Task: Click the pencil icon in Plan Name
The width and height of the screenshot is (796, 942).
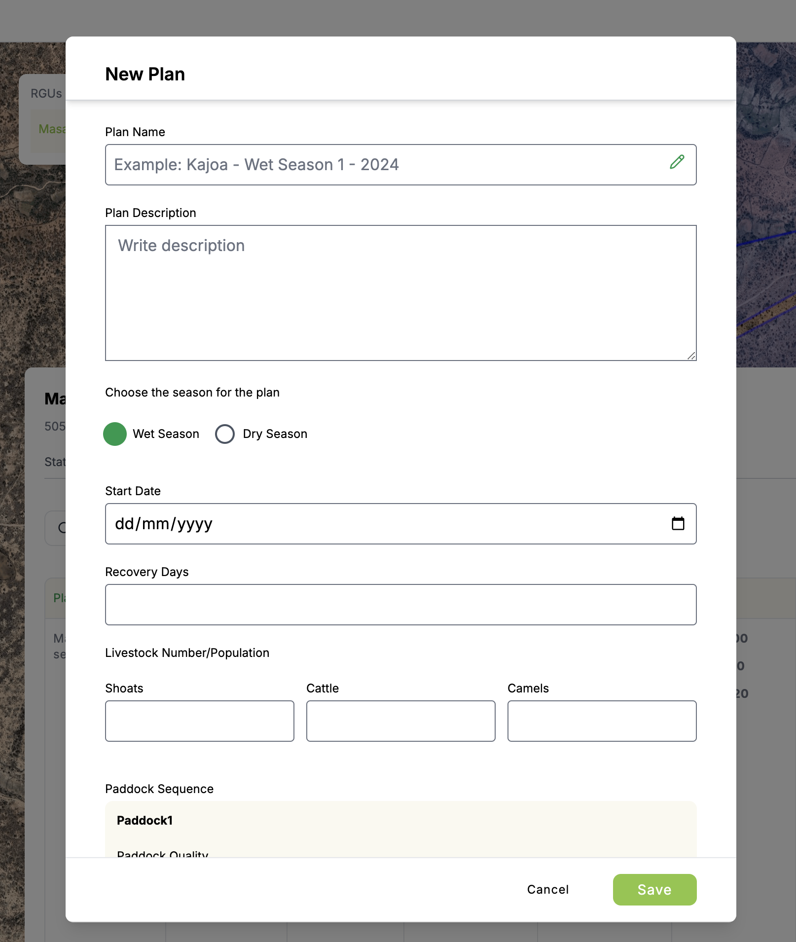Action: [677, 162]
